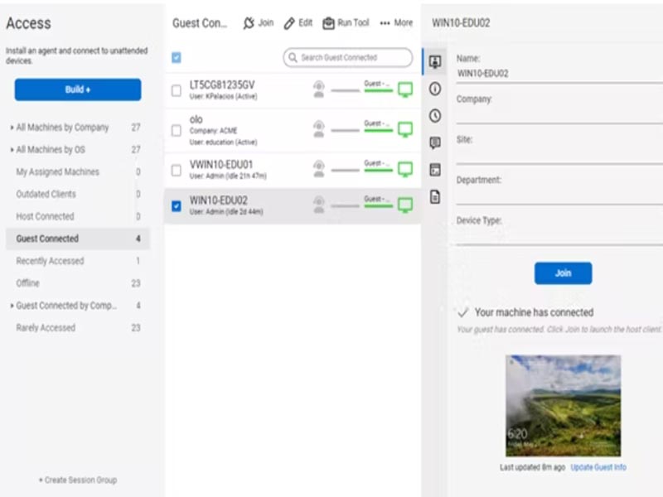Select the Offline session group
663x497 pixels.
point(28,283)
